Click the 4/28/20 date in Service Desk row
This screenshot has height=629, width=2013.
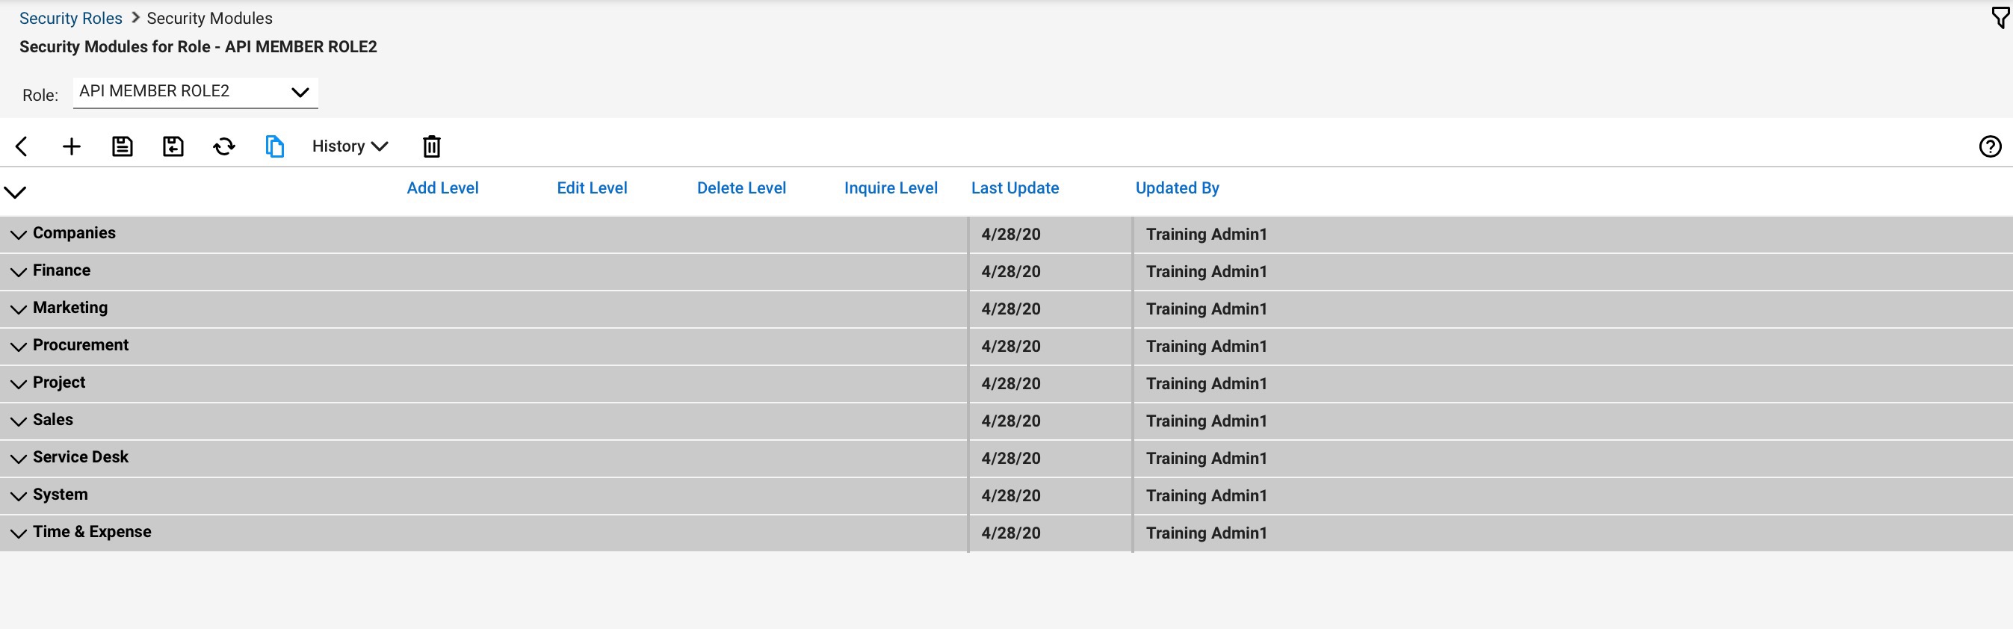pos(1010,459)
